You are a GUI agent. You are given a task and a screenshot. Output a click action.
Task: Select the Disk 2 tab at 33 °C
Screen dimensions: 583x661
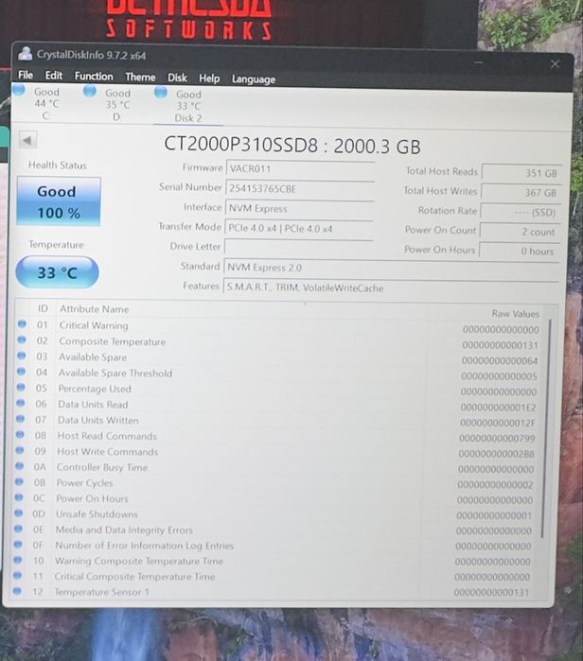188,106
